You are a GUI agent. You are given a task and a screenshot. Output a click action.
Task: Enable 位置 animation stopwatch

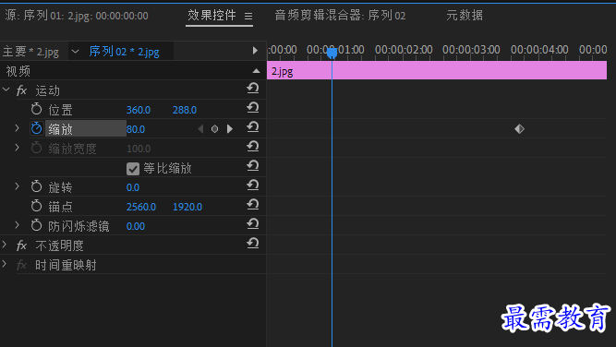pyautogui.click(x=37, y=109)
